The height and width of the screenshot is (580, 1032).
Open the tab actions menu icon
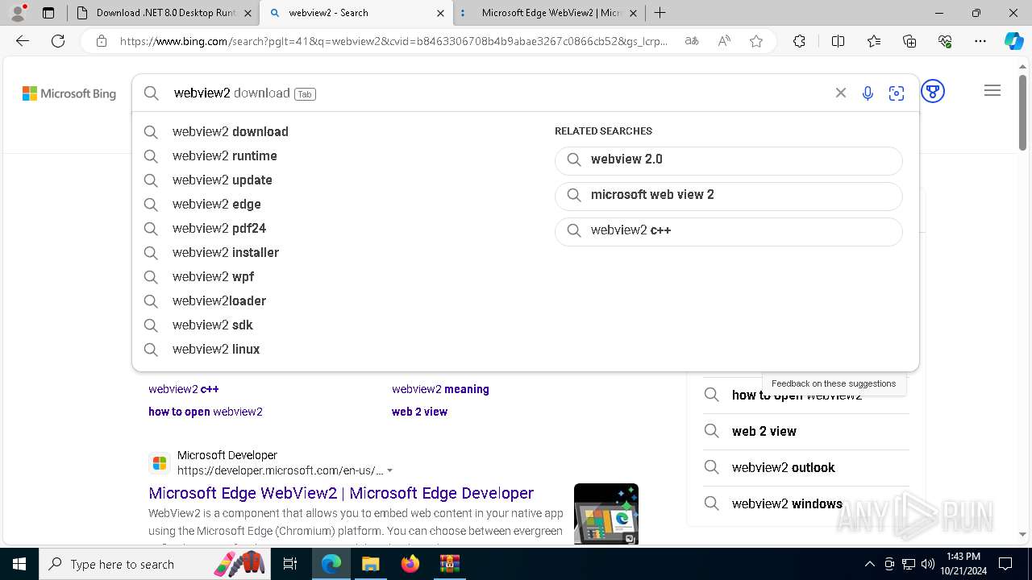click(x=48, y=13)
